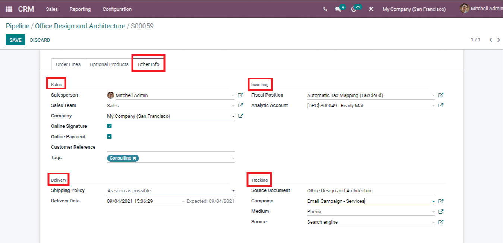Open the external link for Fiscal Position
This screenshot has width=503, height=243.
(x=441, y=95)
